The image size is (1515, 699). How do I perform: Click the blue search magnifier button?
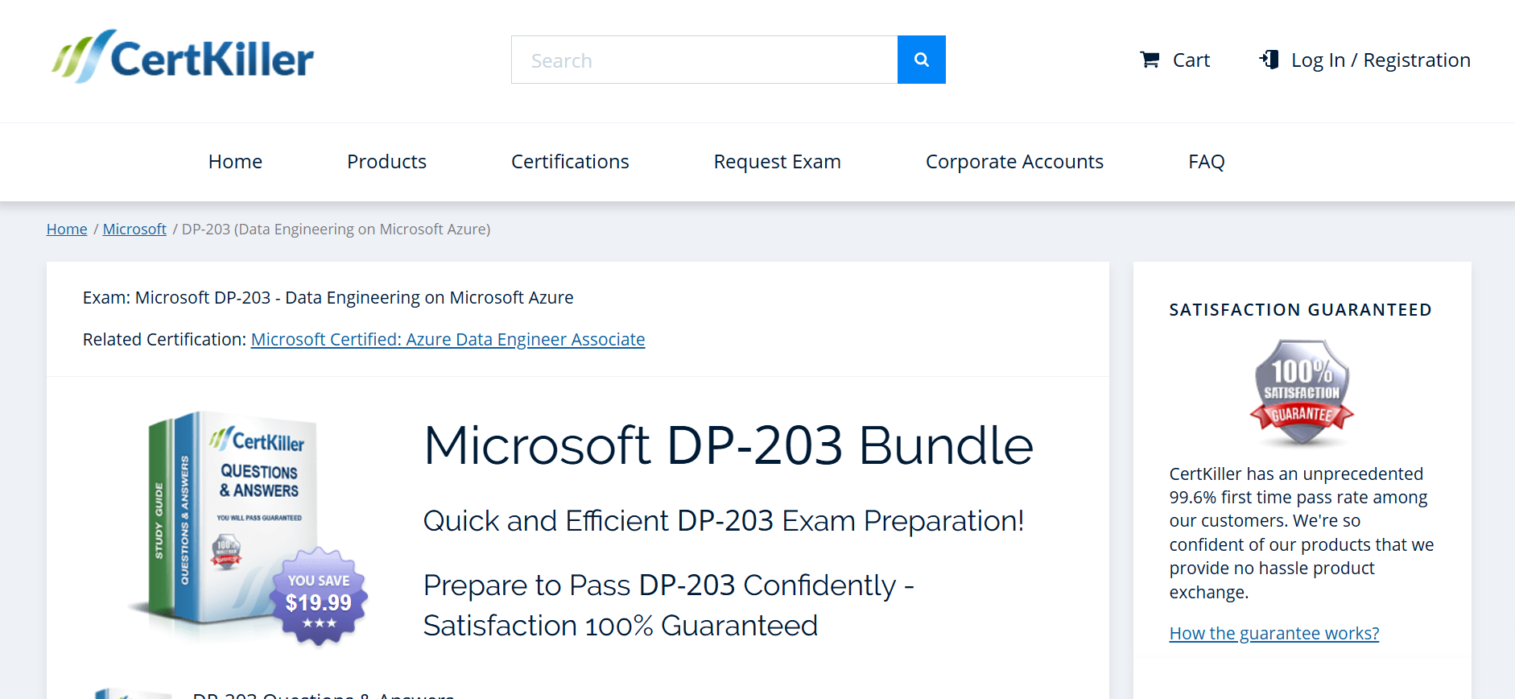point(922,60)
